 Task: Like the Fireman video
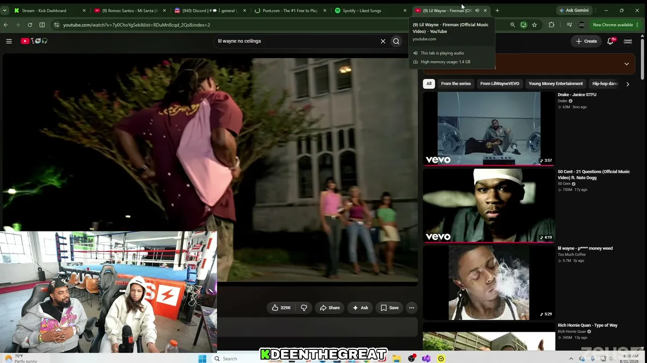pyautogui.click(x=281, y=308)
